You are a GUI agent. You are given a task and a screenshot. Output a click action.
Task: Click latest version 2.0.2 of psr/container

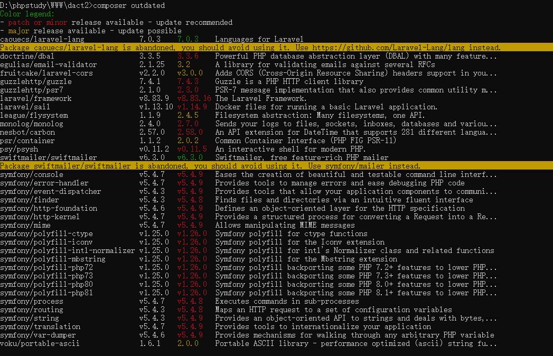188,141
